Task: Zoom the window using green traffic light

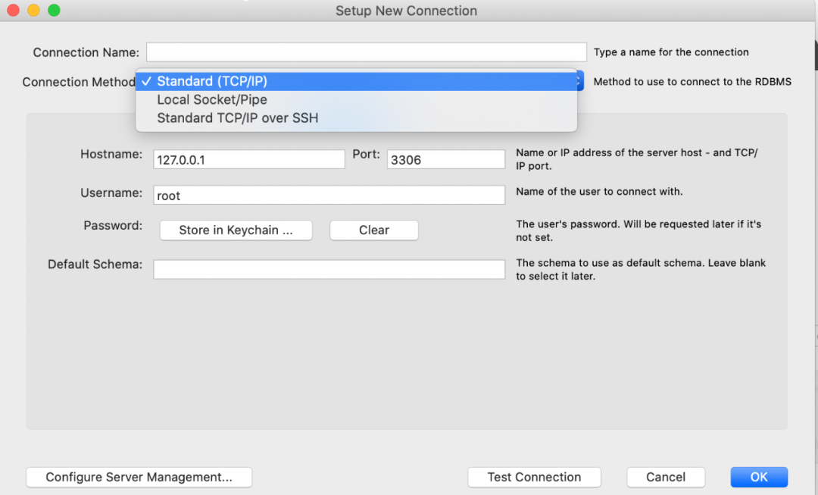Action: point(53,11)
